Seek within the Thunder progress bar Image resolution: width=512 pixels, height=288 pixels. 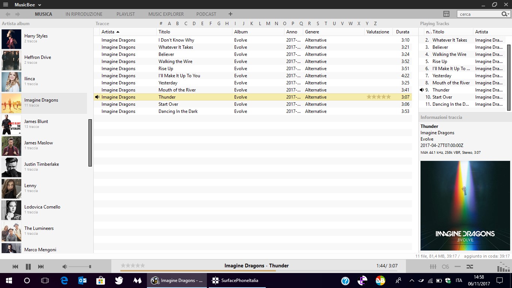point(259,271)
